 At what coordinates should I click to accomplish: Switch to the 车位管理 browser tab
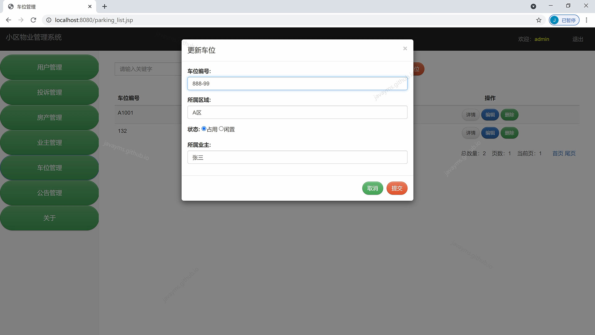46,6
